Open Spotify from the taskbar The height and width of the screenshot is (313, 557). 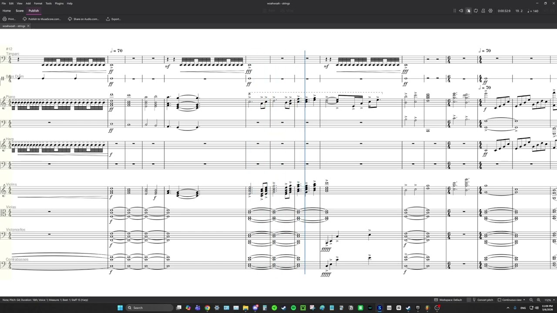point(293,308)
